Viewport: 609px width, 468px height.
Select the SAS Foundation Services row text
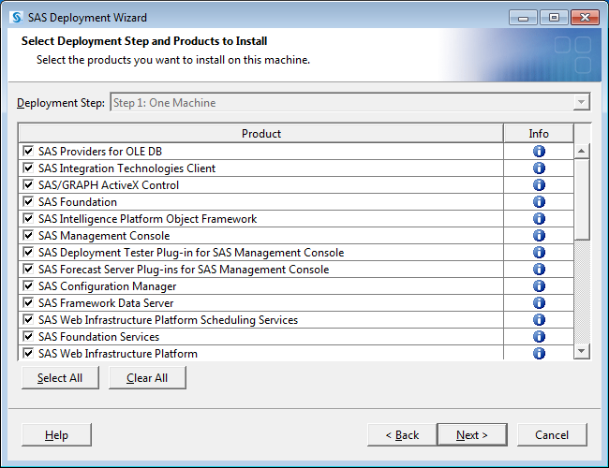pyautogui.click(x=98, y=336)
